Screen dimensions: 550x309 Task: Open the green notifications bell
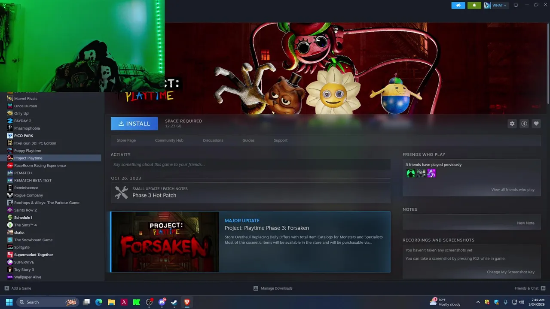(474, 5)
